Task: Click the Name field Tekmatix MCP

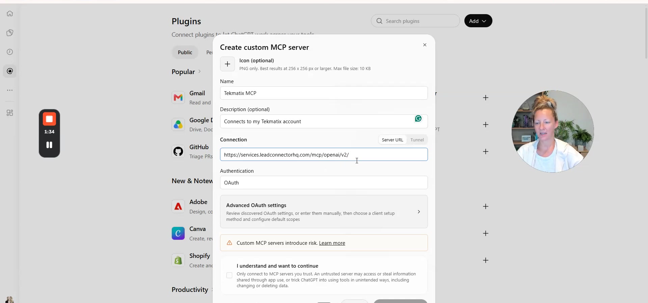Action: (324, 93)
